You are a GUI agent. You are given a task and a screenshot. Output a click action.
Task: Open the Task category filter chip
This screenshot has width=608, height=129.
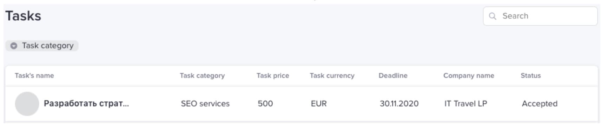pyautogui.click(x=42, y=46)
